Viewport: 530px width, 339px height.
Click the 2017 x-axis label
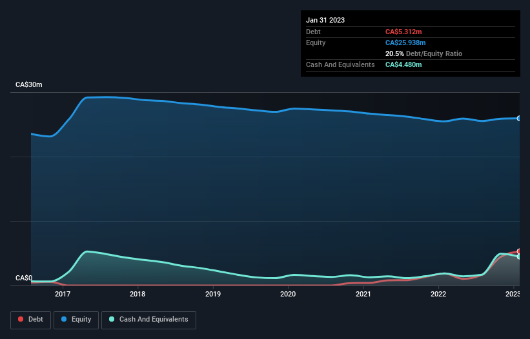tap(63, 294)
